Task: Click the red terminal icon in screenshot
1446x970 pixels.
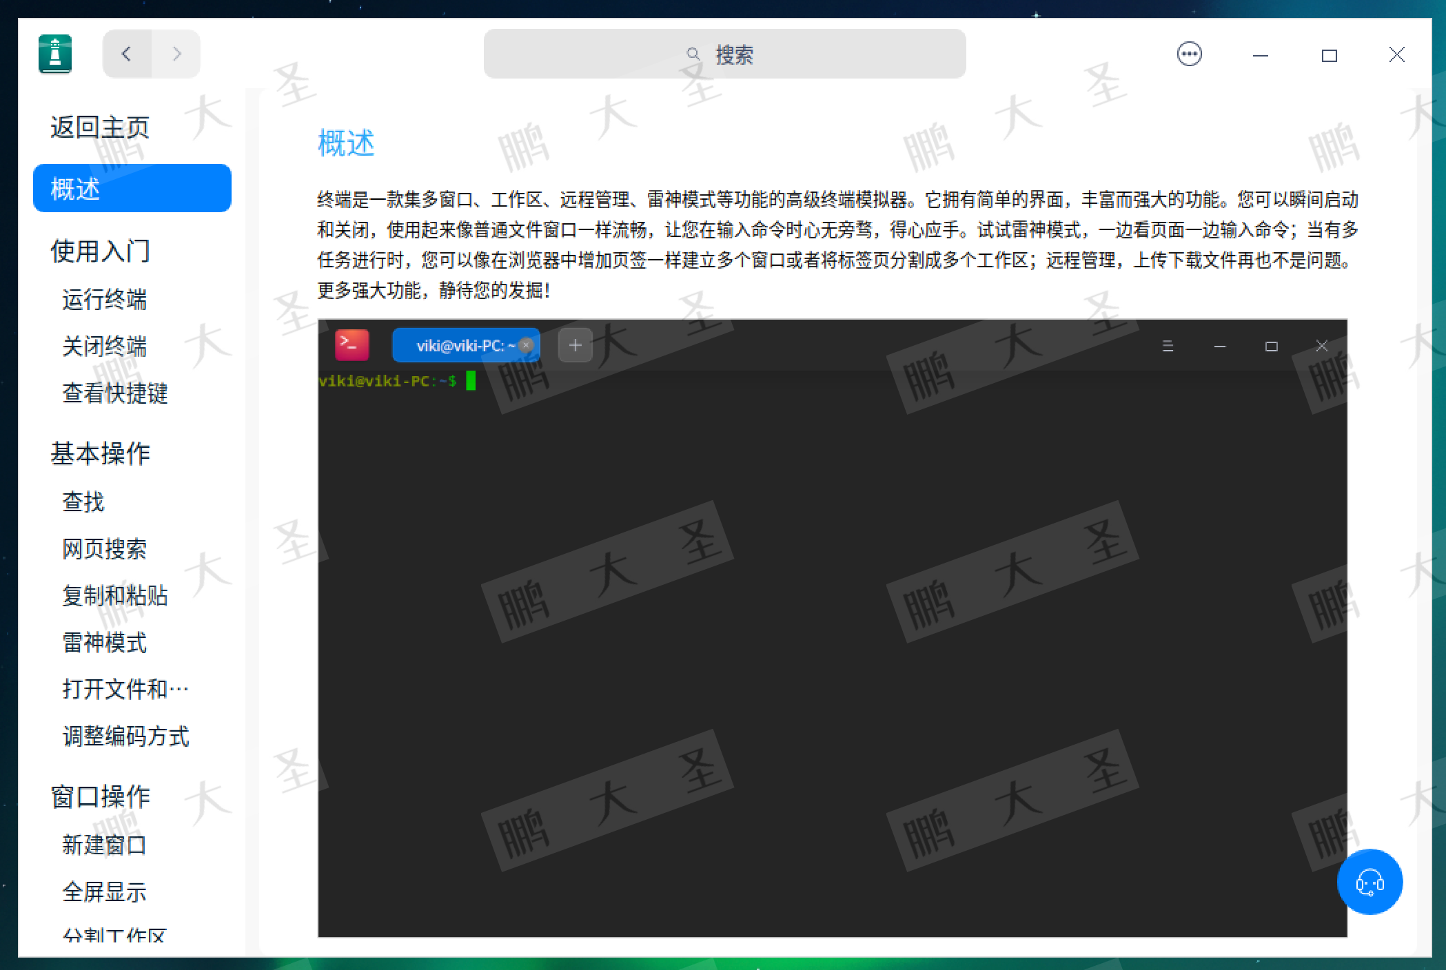Action: coord(352,345)
